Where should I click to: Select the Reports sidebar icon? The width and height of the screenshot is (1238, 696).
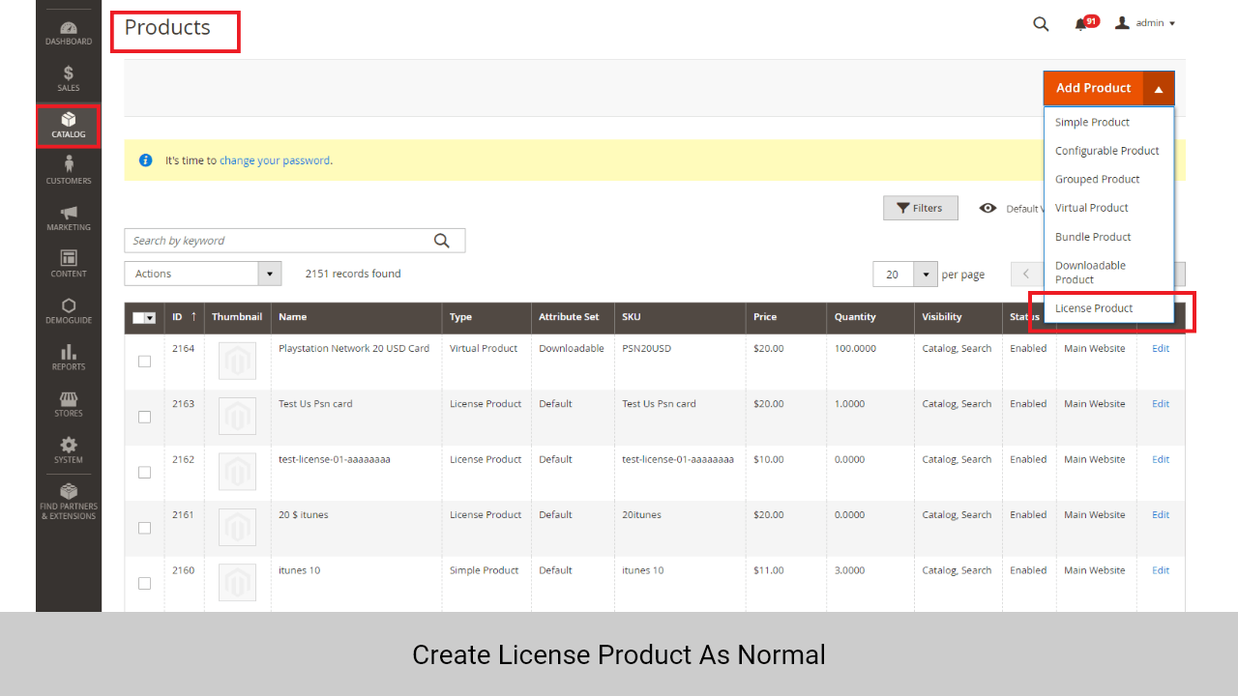(68, 358)
